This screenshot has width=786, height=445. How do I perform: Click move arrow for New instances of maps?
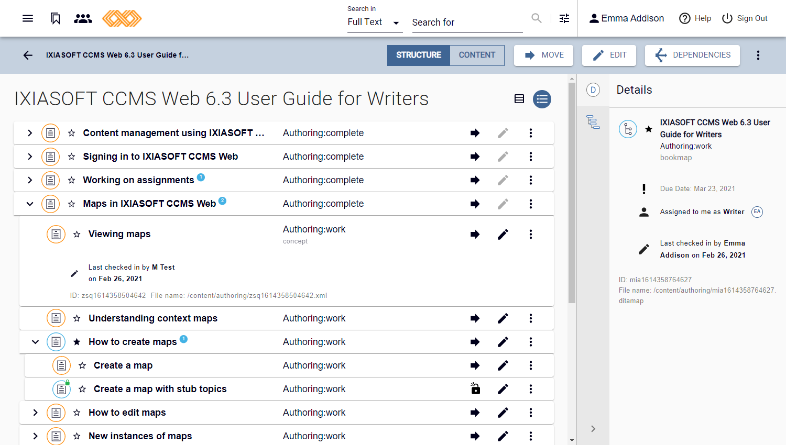[x=475, y=436]
